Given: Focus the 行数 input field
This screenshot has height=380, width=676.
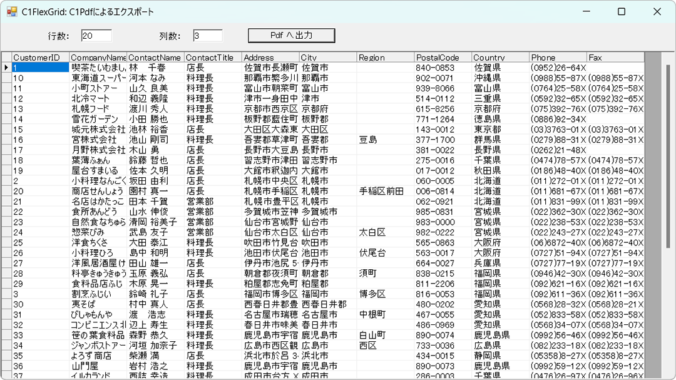Looking at the screenshot, I should [x=96, y=36].
